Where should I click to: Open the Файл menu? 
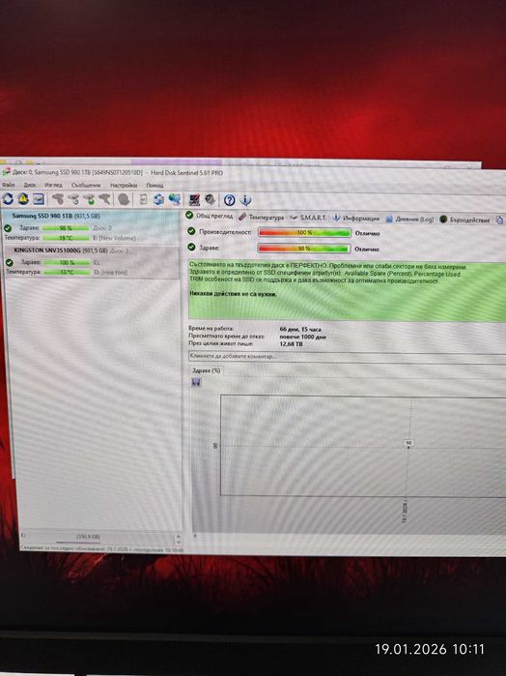(x=8, y=185)
